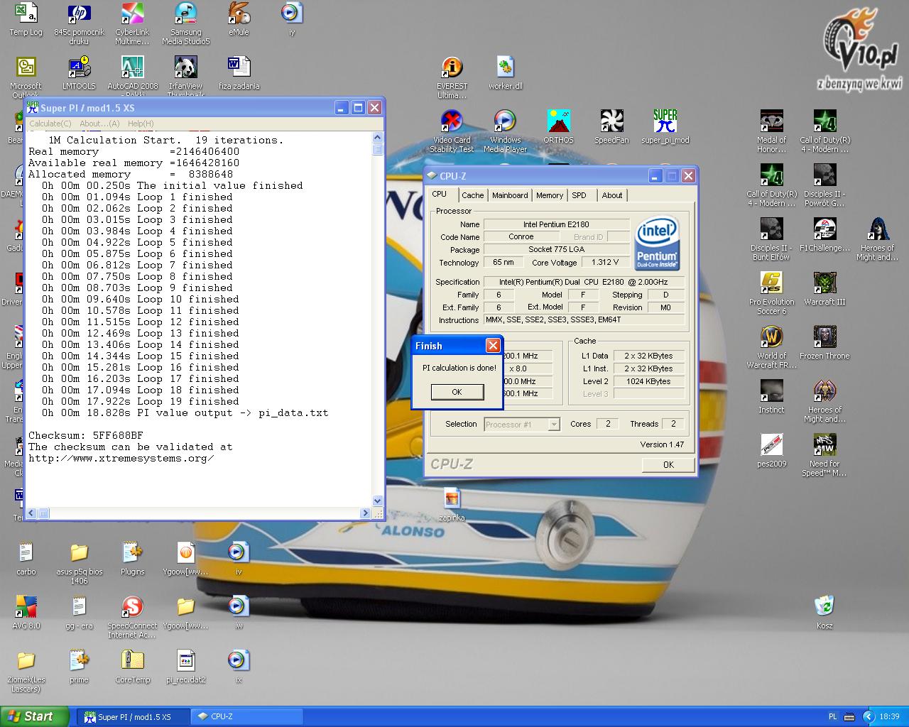The height and width of the screenshot is (727, 909).
Task: Click the Core Voltage 1.312 V value
Action: tap(605, 262)
